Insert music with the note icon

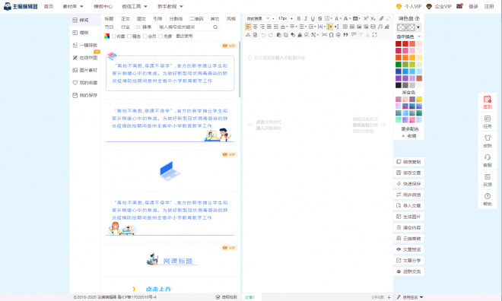coord(380,27)
